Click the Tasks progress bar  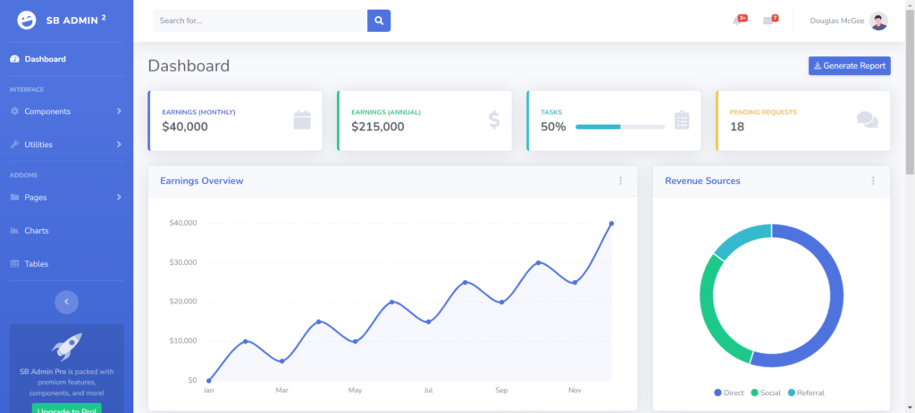pos(619,127)
